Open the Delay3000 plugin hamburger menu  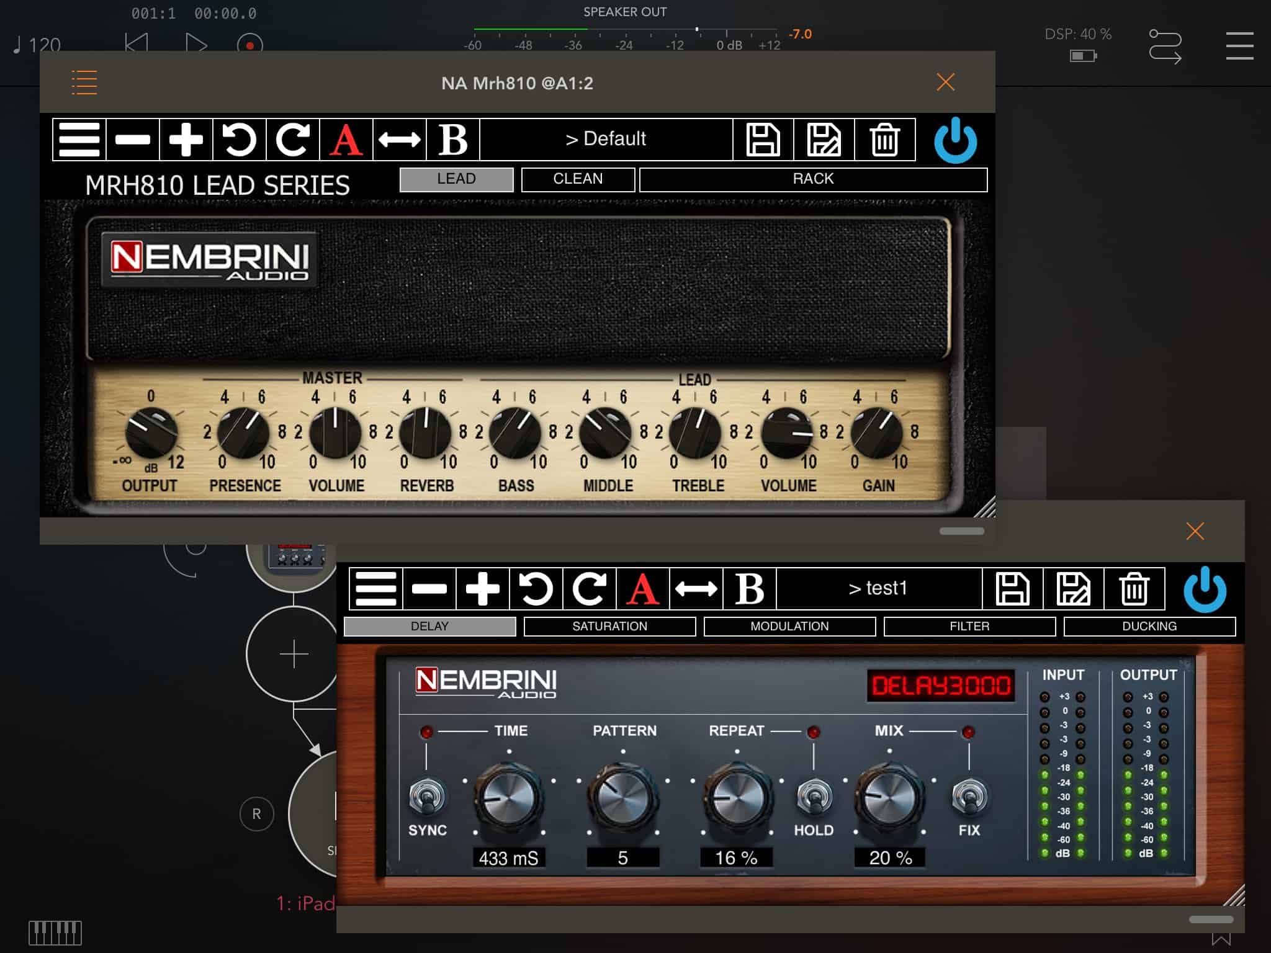(376, 588)
